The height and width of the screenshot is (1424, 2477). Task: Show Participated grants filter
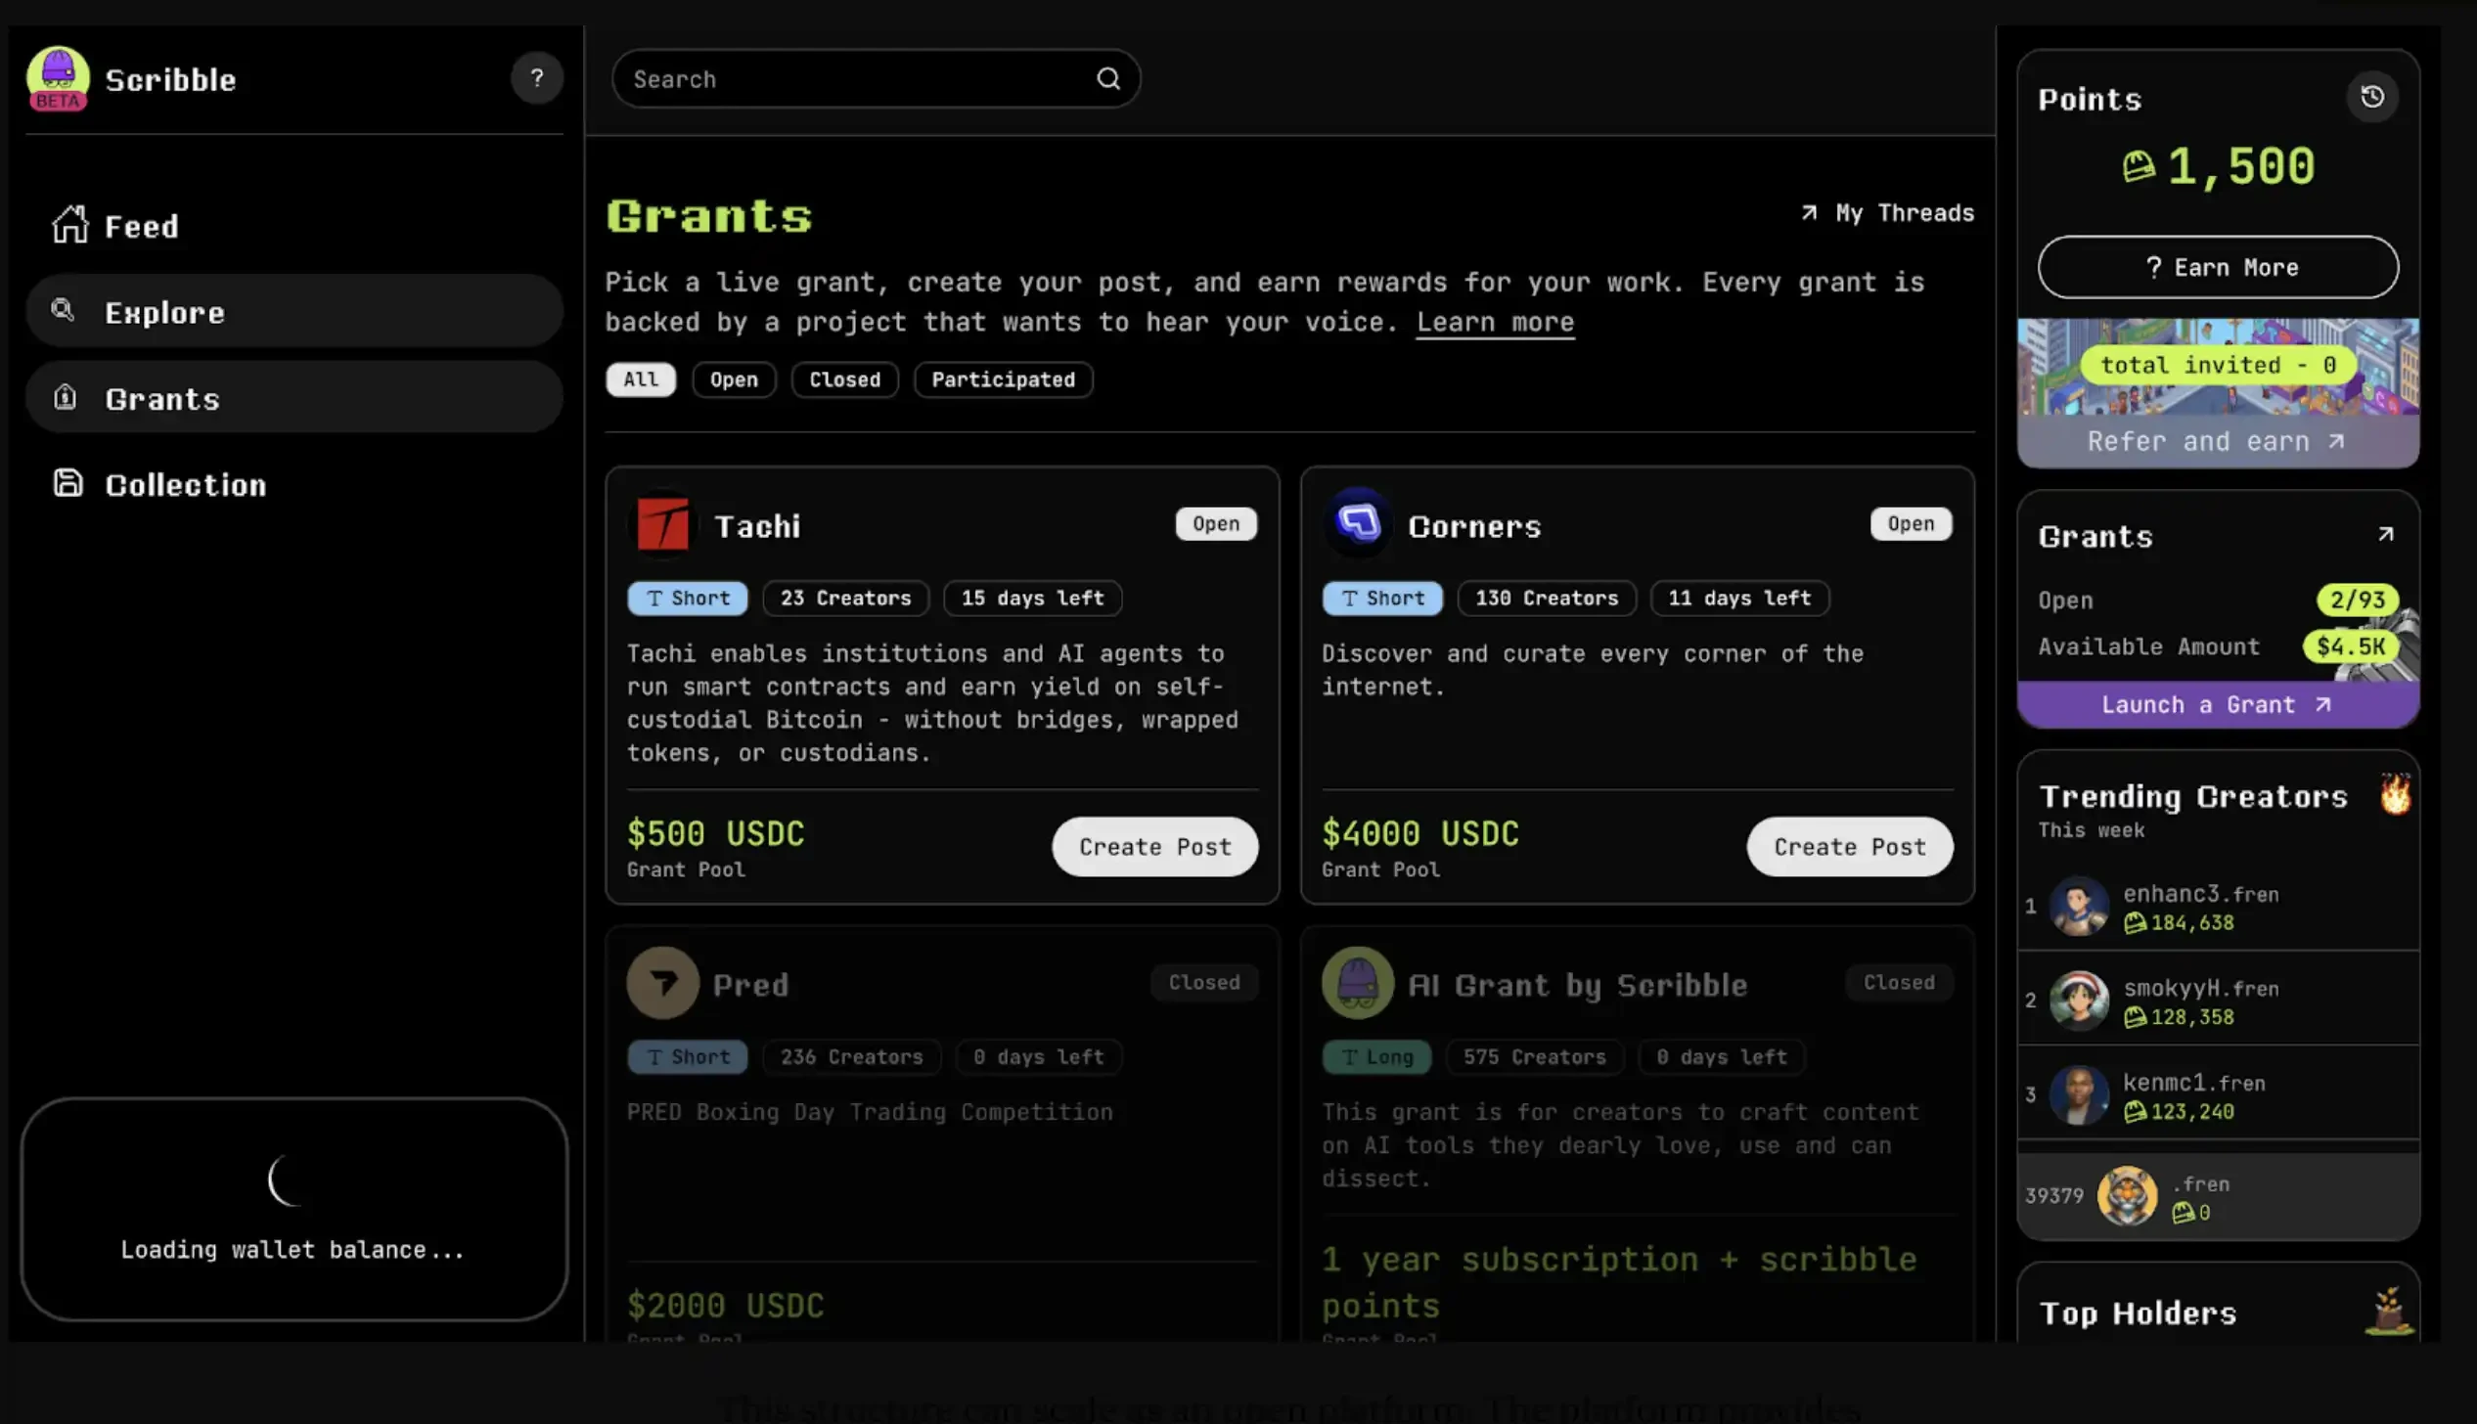[1002, 379]
